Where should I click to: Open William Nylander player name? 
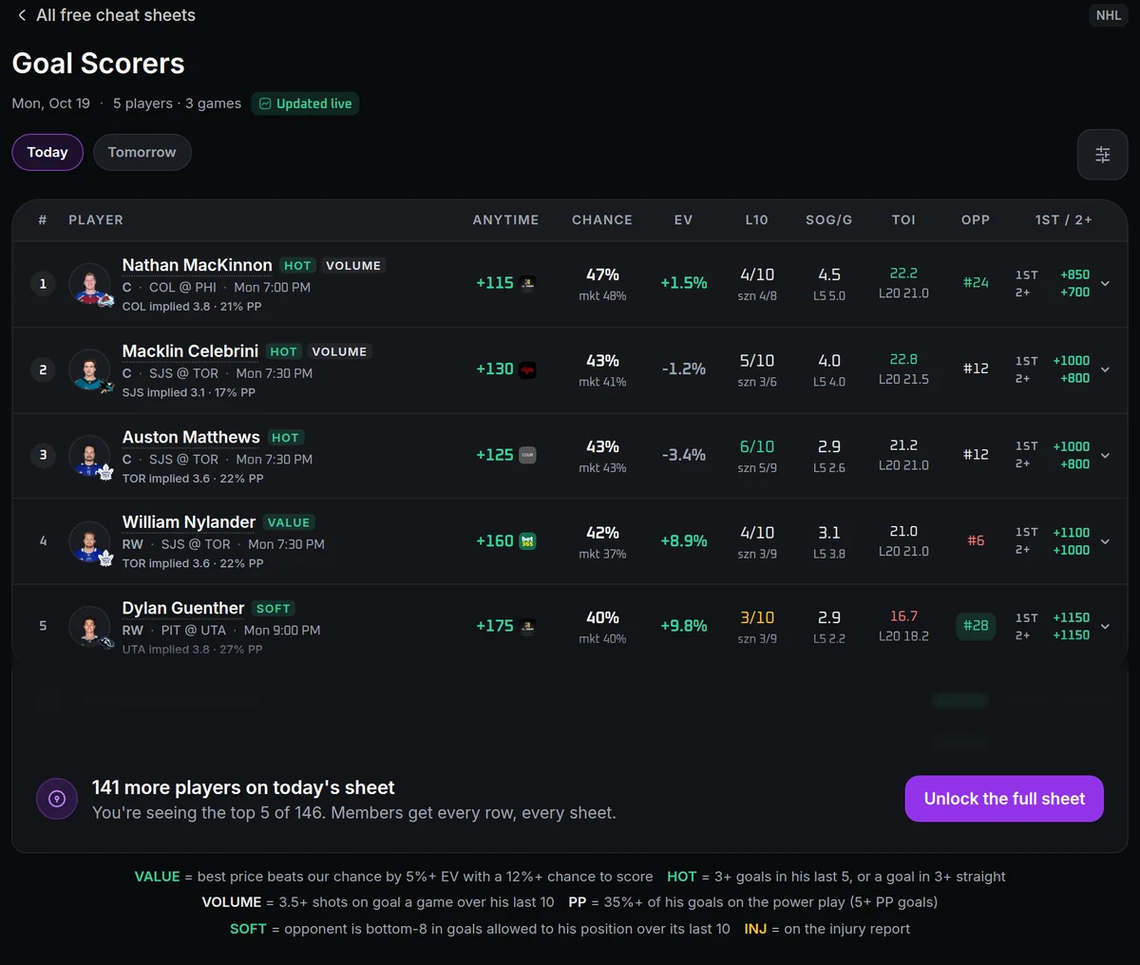click(189, 522)
